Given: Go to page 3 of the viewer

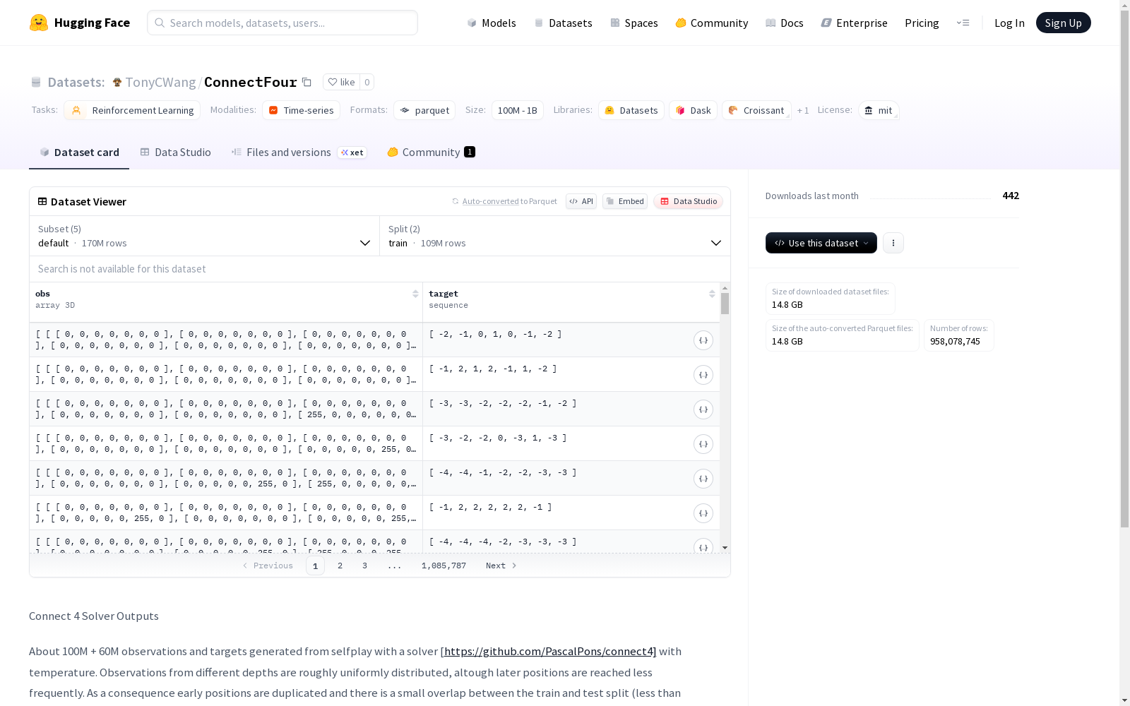Looking at the screenshot, I should [364, 566].
